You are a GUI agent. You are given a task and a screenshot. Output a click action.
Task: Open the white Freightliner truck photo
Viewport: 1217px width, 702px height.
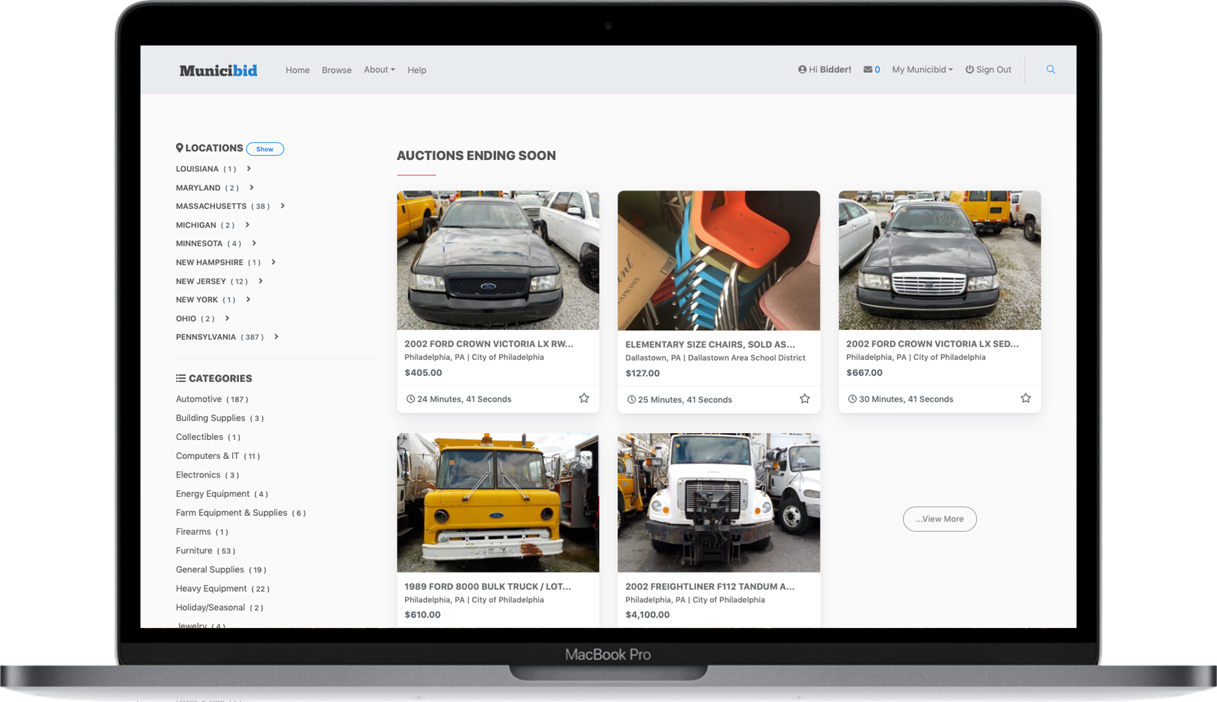coord(719,503)
